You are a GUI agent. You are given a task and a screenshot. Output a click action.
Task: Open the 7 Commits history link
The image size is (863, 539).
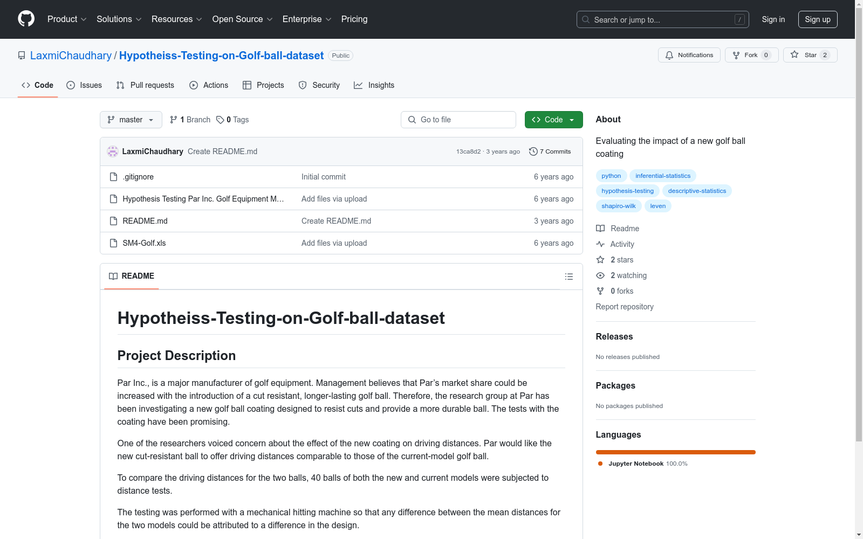click(550, 151)
